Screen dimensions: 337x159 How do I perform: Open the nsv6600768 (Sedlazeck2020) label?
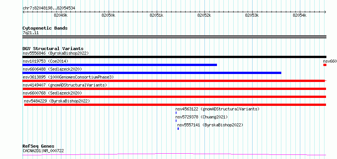point(52,93)
